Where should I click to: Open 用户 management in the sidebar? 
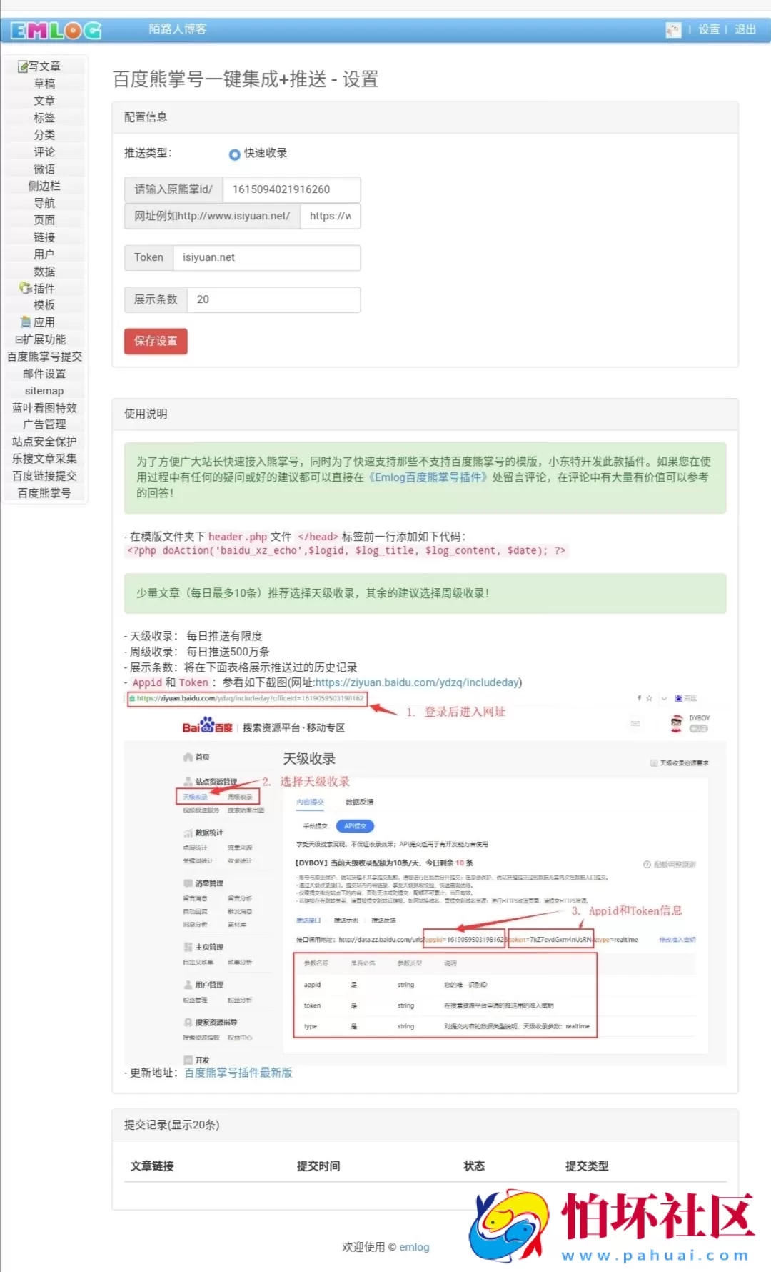tap(44, 254)
